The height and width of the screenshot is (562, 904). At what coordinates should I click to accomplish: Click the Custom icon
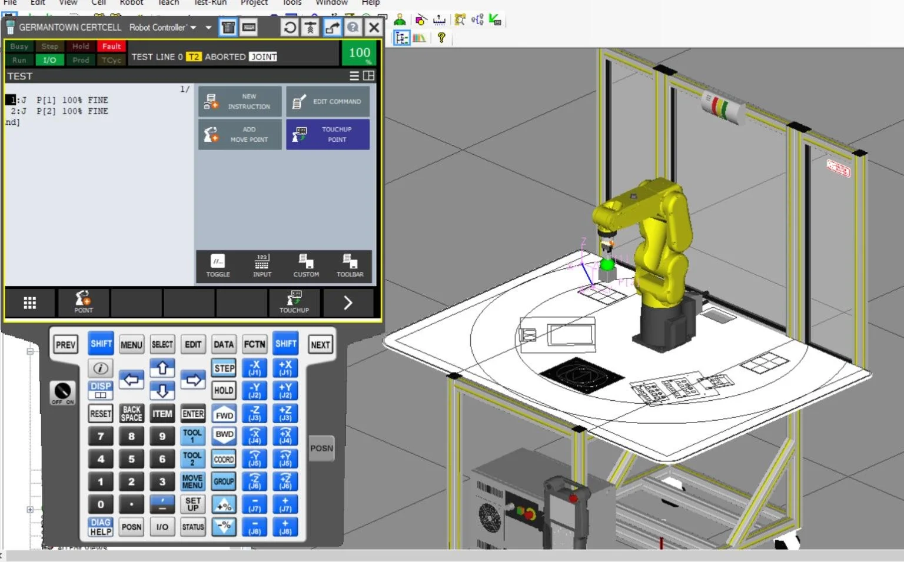pos(306,265)
